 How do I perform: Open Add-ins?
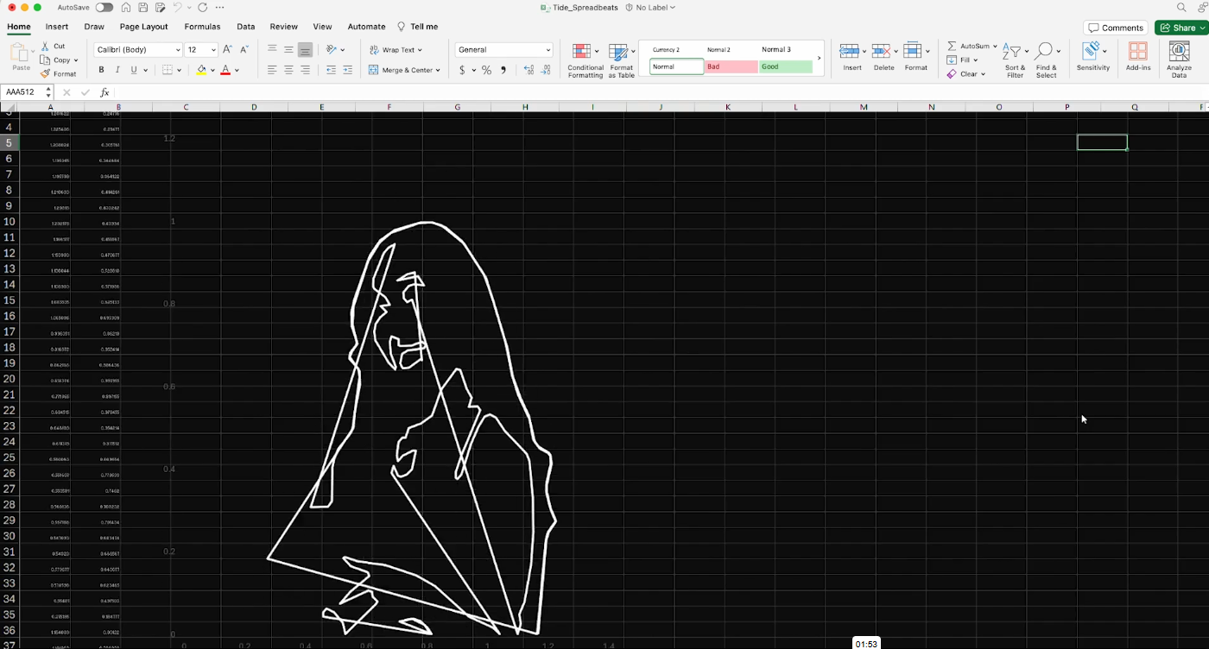tap(1138, 58)
